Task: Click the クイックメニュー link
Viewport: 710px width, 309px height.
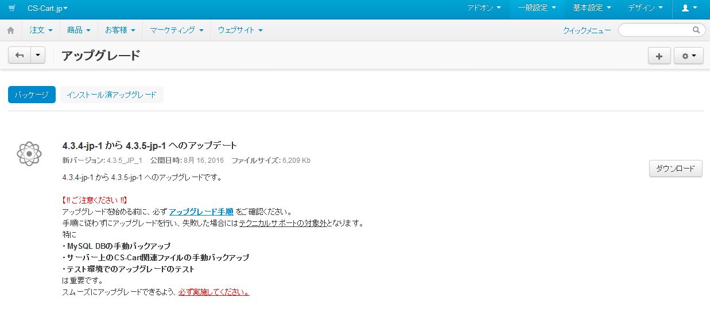Action: [x=587, y=30]
